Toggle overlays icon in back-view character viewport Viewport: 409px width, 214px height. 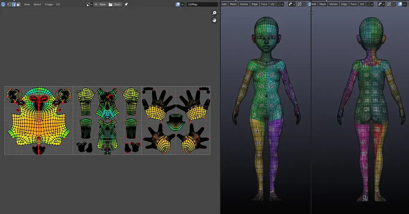coord(400,4)
